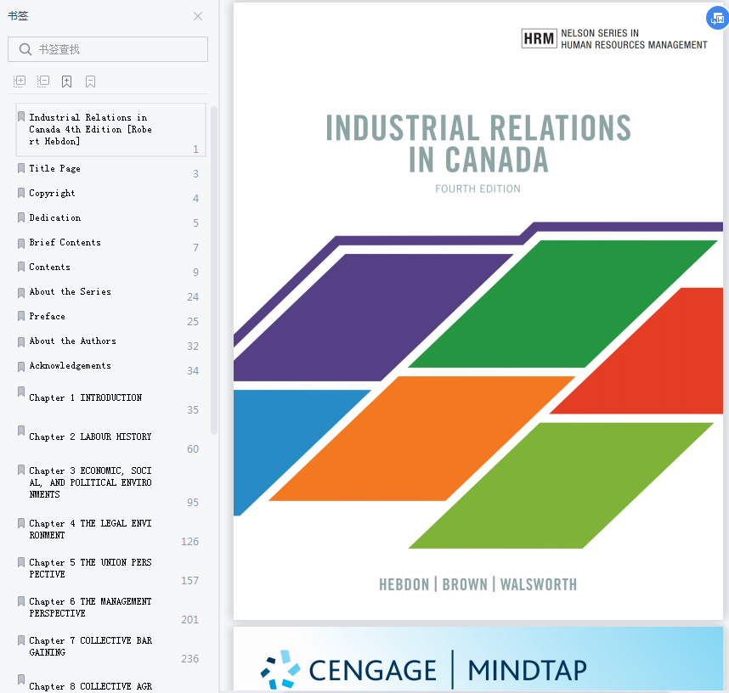Open Industrial Relations in Canada 4th Edition bookmark
Screen dimensions: 729x693
point(110,130)
